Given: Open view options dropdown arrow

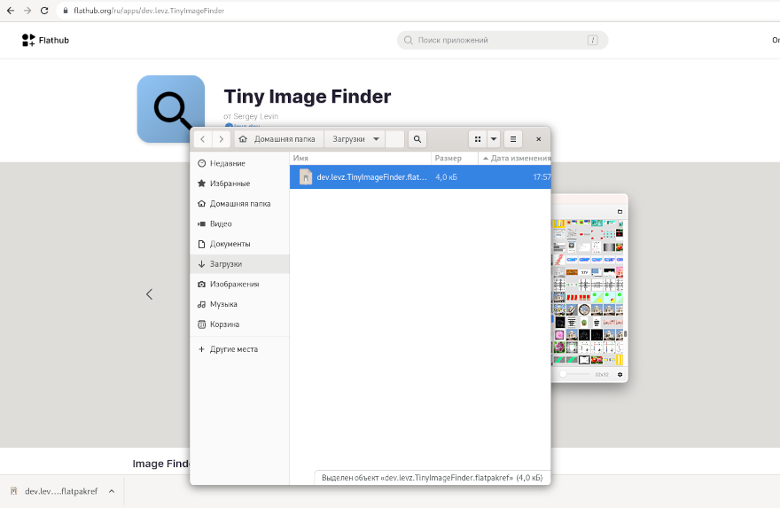Looking at the screenshot, I should pyautogui.click(x=494, y=139).
